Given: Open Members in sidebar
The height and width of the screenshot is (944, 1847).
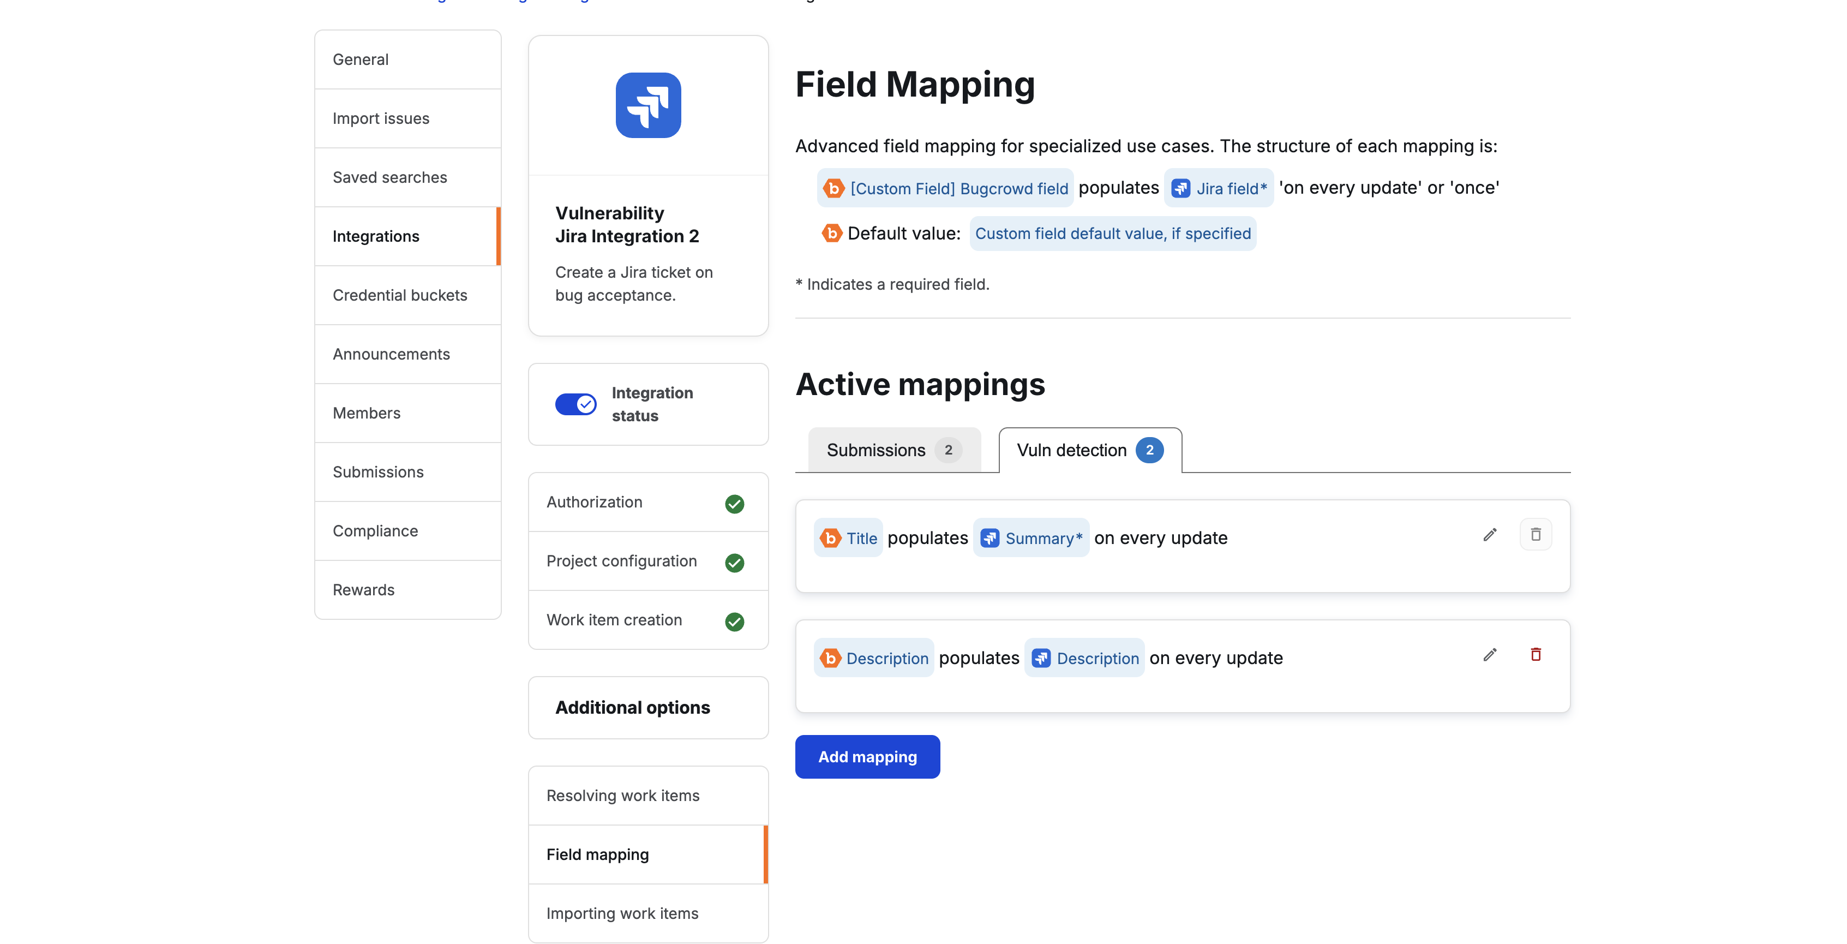Looking at the screenshot, I should click(407, 413).
